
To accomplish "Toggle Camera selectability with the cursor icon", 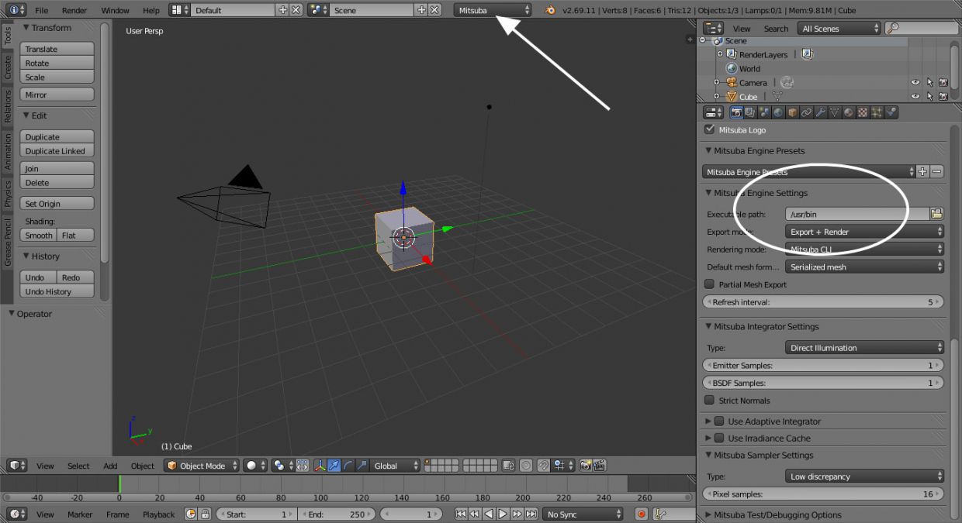I will [929, 82].
